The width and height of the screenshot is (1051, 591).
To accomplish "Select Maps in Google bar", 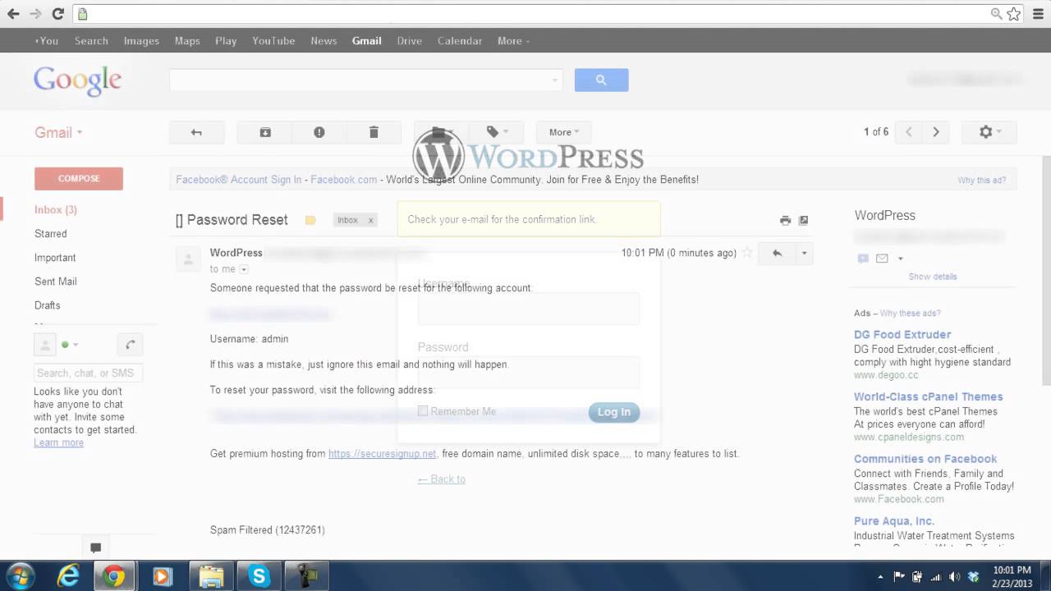I will 187,41.
